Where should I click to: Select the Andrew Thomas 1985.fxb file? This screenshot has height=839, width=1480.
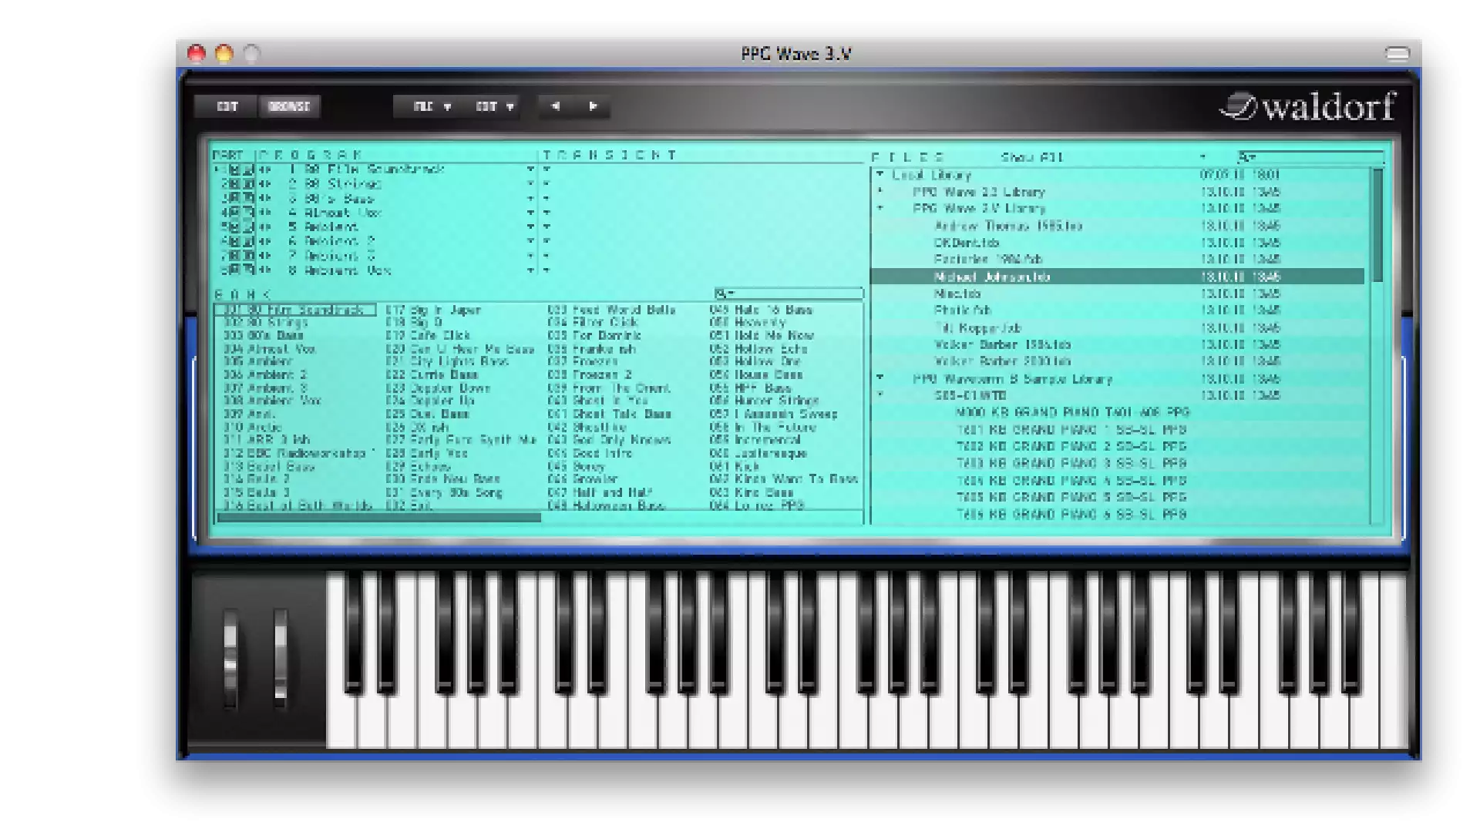(x=1008, y=226)
